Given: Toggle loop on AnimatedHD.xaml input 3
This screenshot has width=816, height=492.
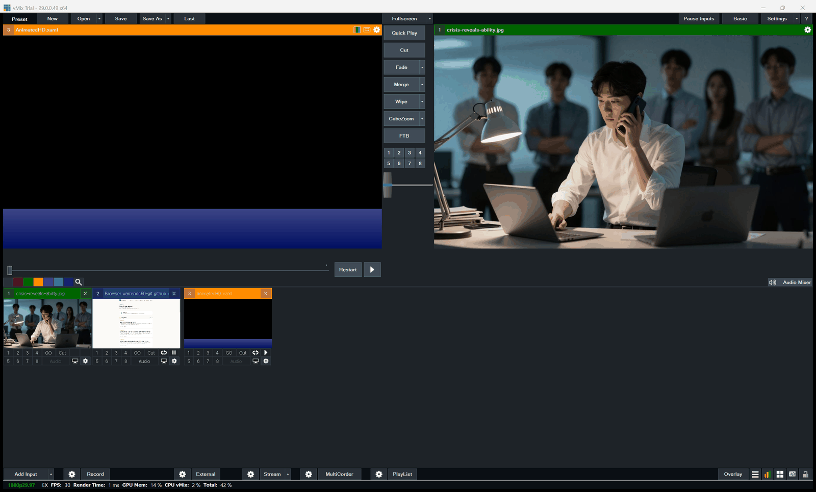Looking at the screenshot, I should (x=256, y=353).
